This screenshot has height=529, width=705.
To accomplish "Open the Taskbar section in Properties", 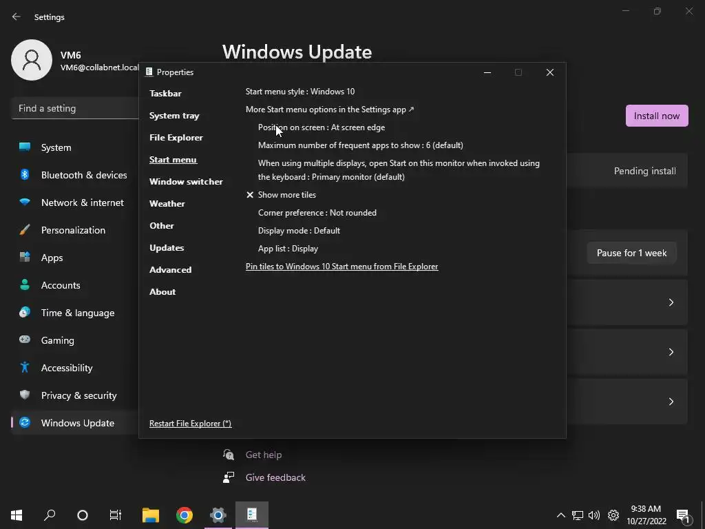I will click(x=165, y=94).
